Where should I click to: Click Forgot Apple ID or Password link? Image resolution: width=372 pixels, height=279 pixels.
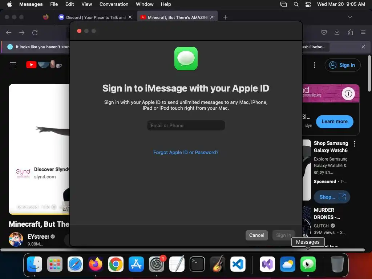(x=186, y=152)
